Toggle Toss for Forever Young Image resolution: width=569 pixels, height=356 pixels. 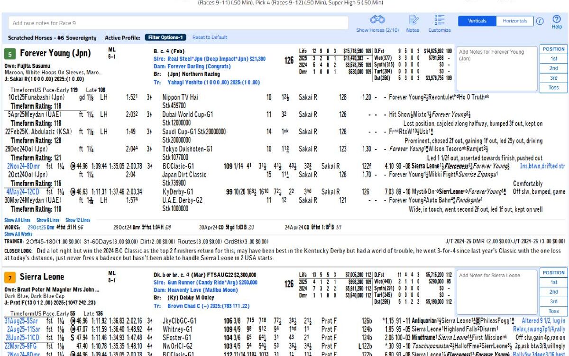[553, 87]
